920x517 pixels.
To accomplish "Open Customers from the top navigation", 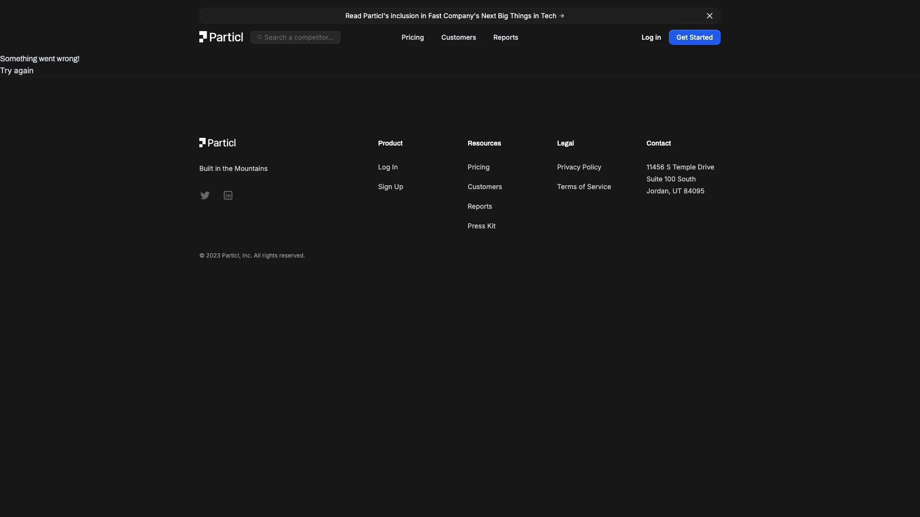I will coord(459,37).
